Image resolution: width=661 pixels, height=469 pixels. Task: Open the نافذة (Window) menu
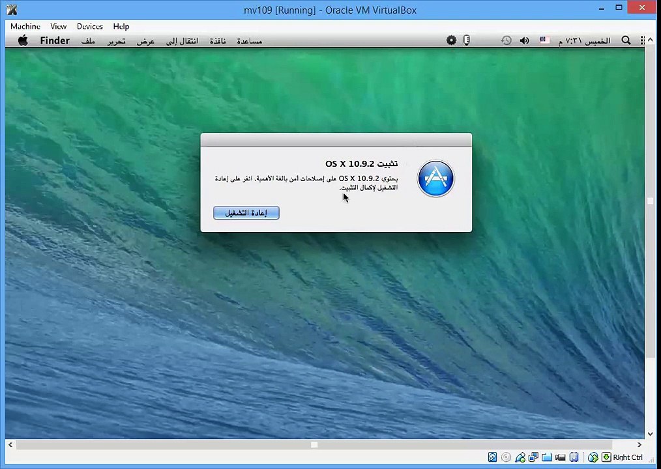click(218, 41)
